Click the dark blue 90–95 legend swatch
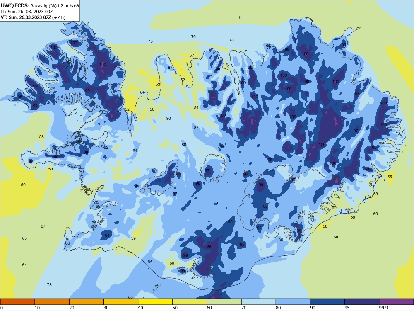Screen dimensions: 414x311 point(327,302)
